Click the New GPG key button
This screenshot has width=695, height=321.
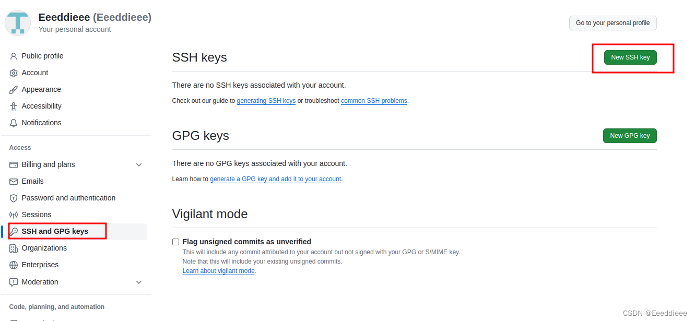point(630,135)
